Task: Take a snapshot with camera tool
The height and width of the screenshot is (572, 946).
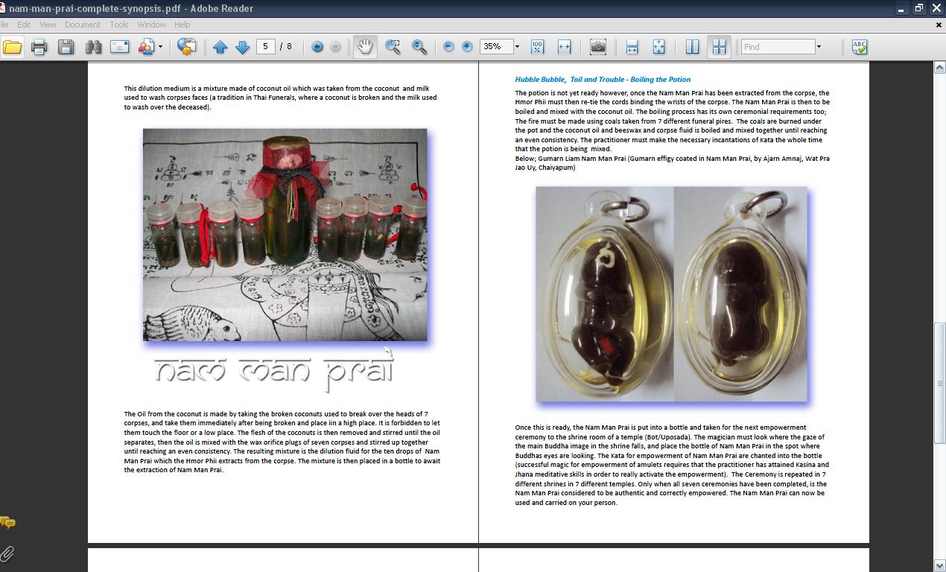Action: 597,47
